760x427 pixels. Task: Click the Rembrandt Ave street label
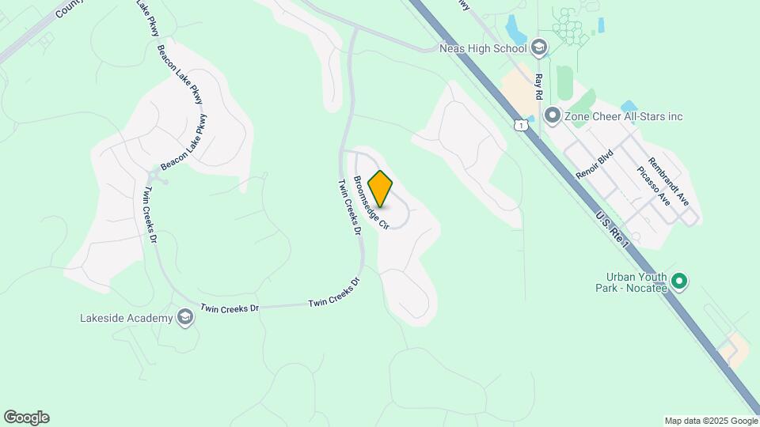(668, 182)
